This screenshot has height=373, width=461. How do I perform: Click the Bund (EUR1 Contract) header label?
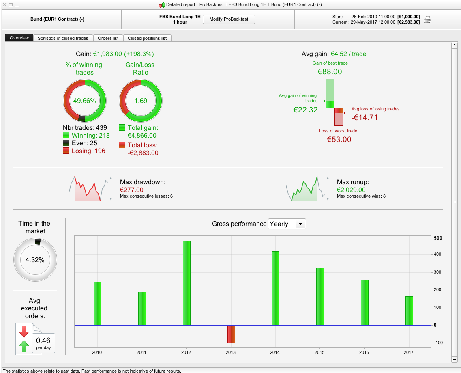[57, 19]
